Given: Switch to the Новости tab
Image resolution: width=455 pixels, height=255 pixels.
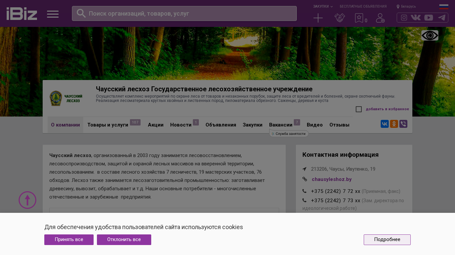Looking at the screenshot, I should (x=181, y=125).
